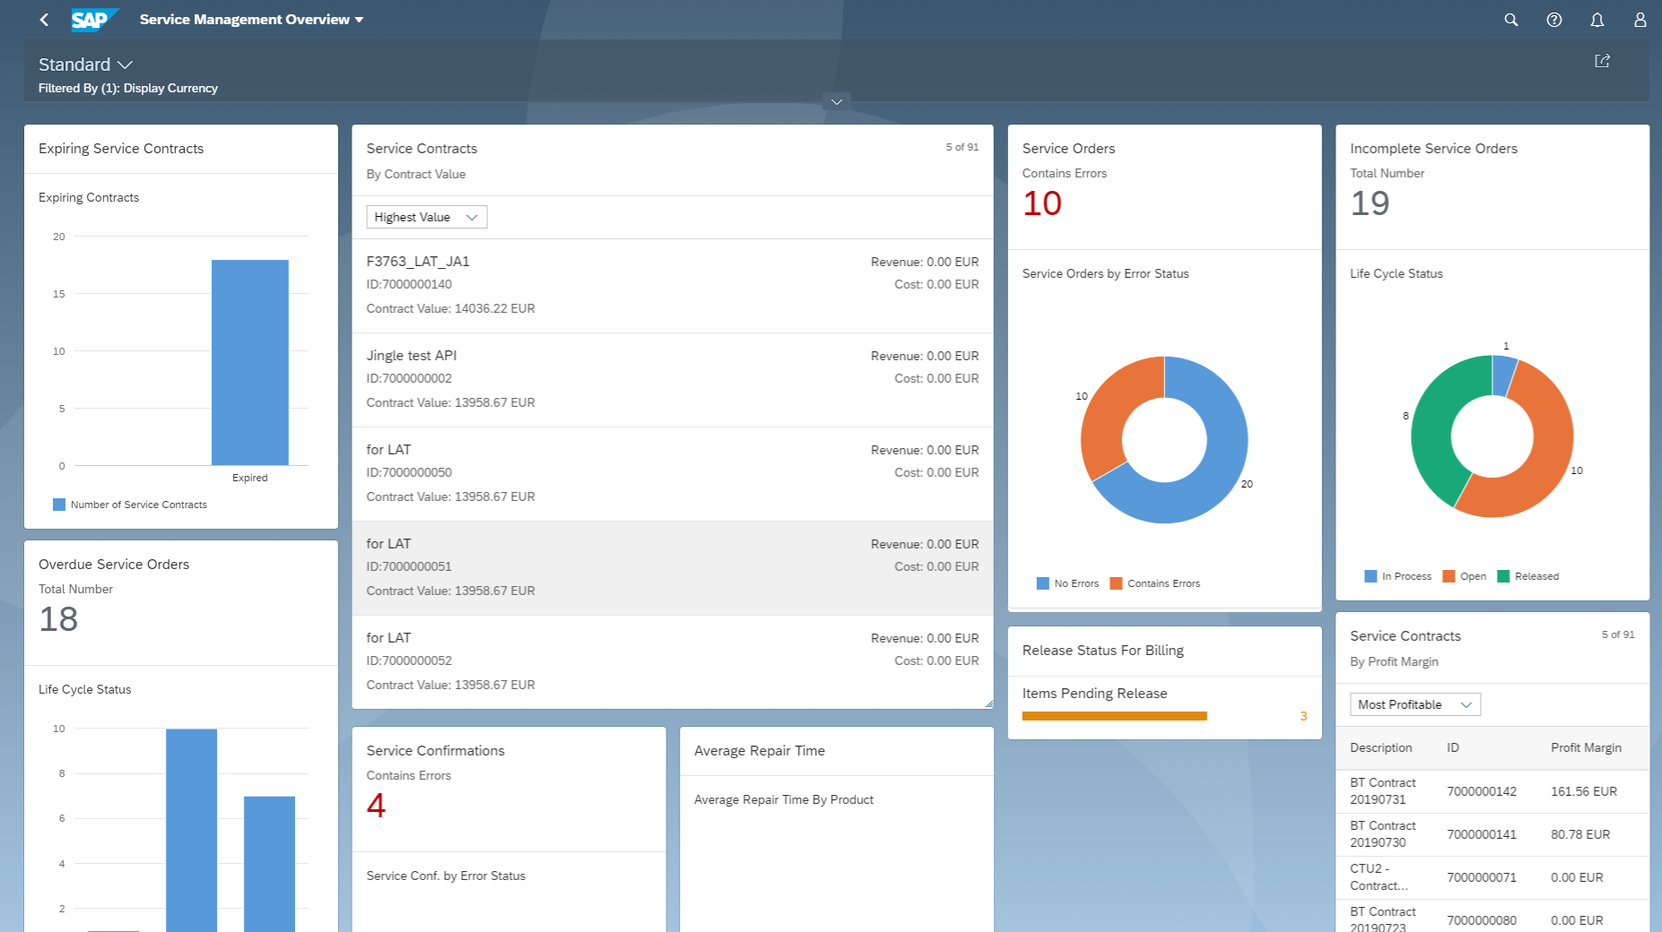This screenshot has height=932, width=1662.
Task: Open the 'Highest Value' sort dropdown
Action: [x=426, y=217]
